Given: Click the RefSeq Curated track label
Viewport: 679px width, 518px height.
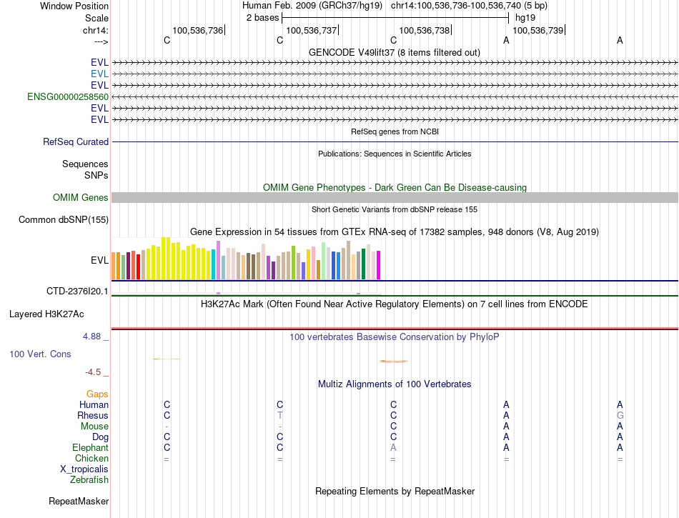Looking at the screenshot, I should point(76,142).
